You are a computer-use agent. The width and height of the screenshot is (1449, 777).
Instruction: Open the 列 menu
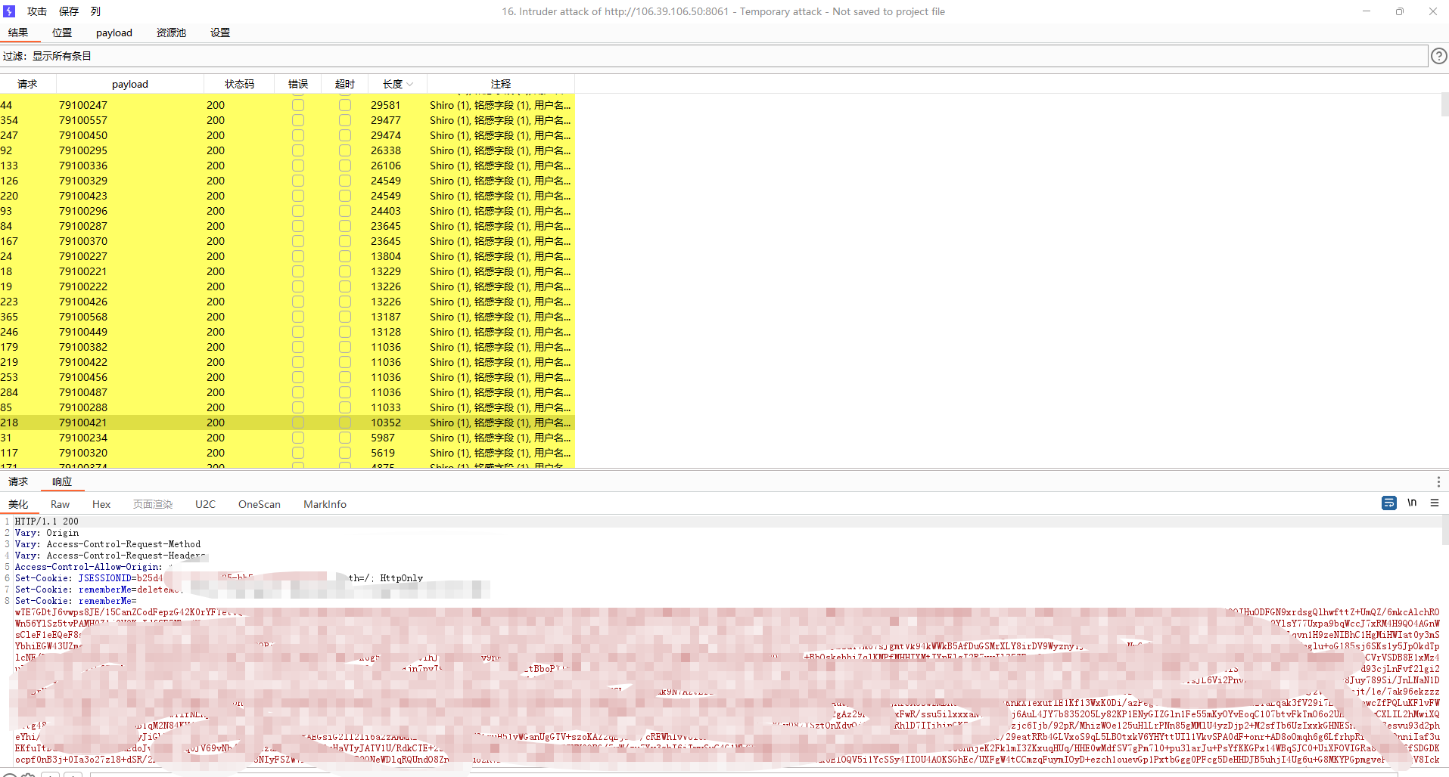click(x=95, y=11)
